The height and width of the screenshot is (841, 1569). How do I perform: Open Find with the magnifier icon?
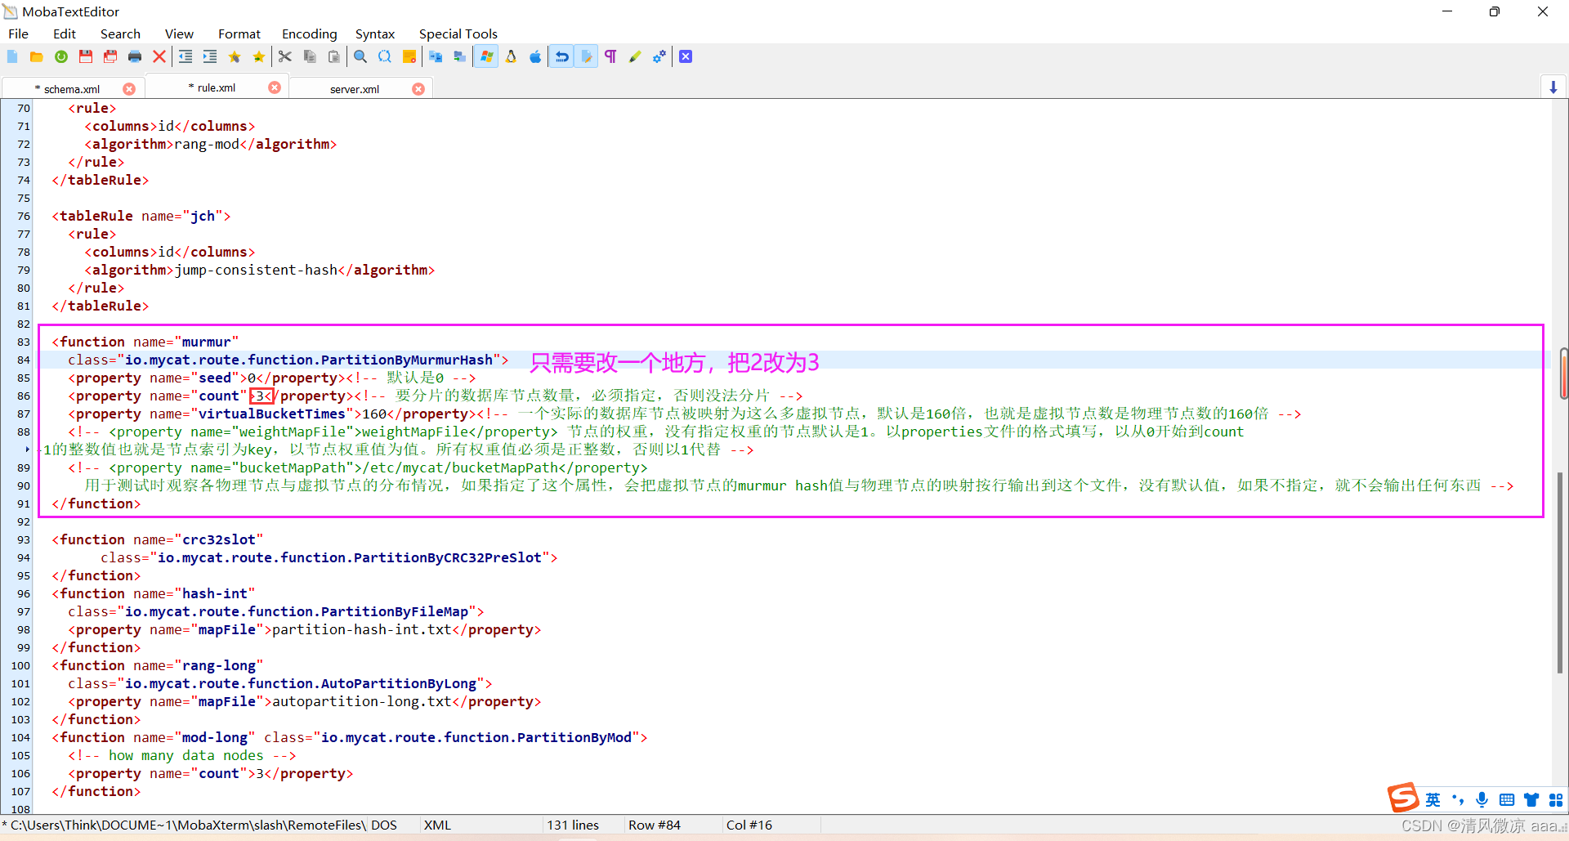tap(360, 56)
